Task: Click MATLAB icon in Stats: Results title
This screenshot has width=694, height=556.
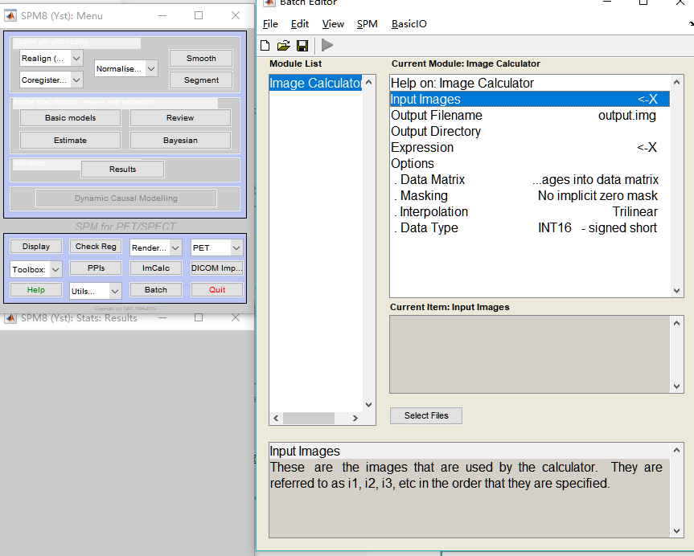Action: (10, 318)
